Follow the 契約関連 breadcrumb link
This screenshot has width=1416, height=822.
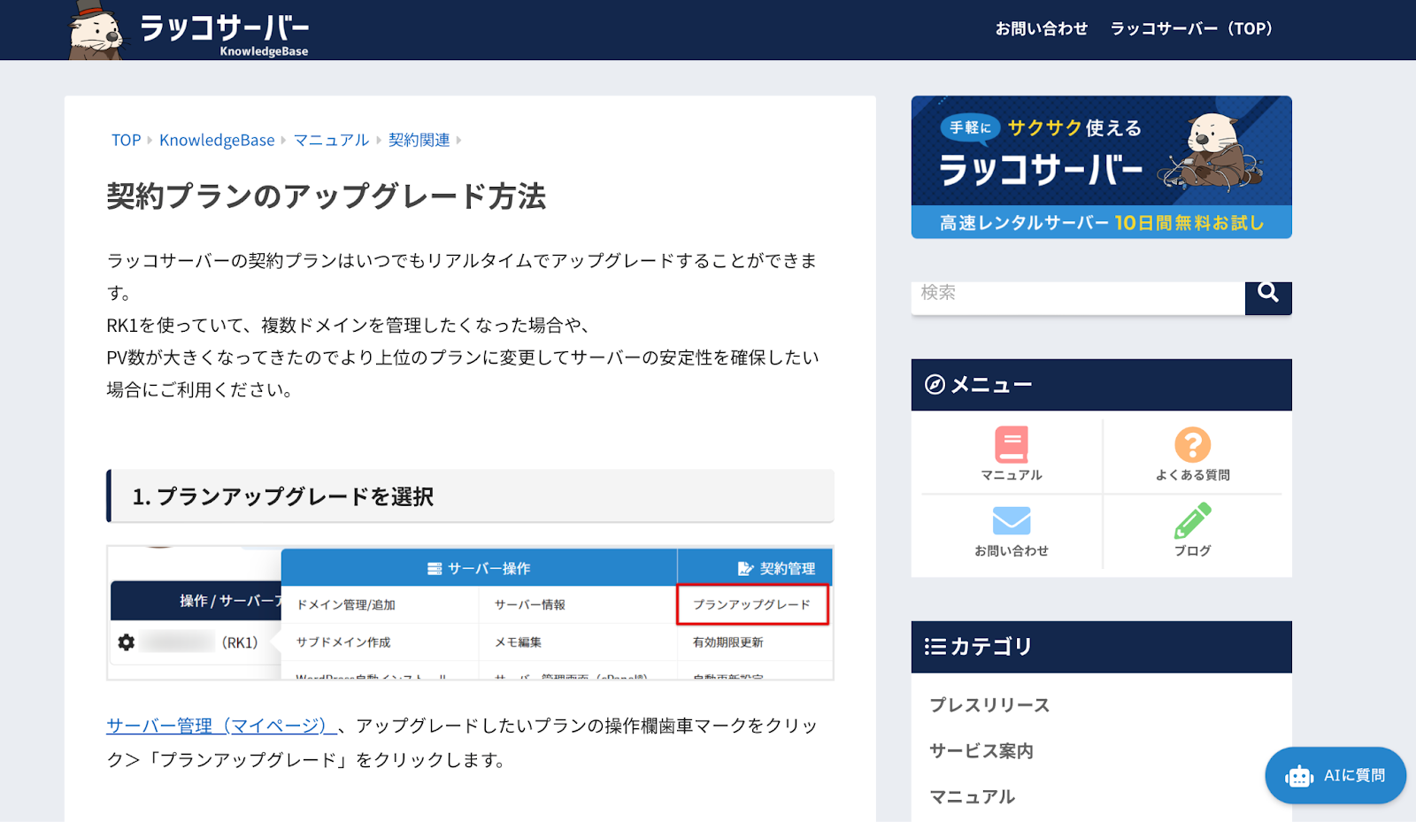[419, 140]
